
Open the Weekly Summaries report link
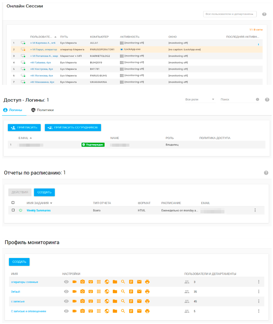[38, 210]
